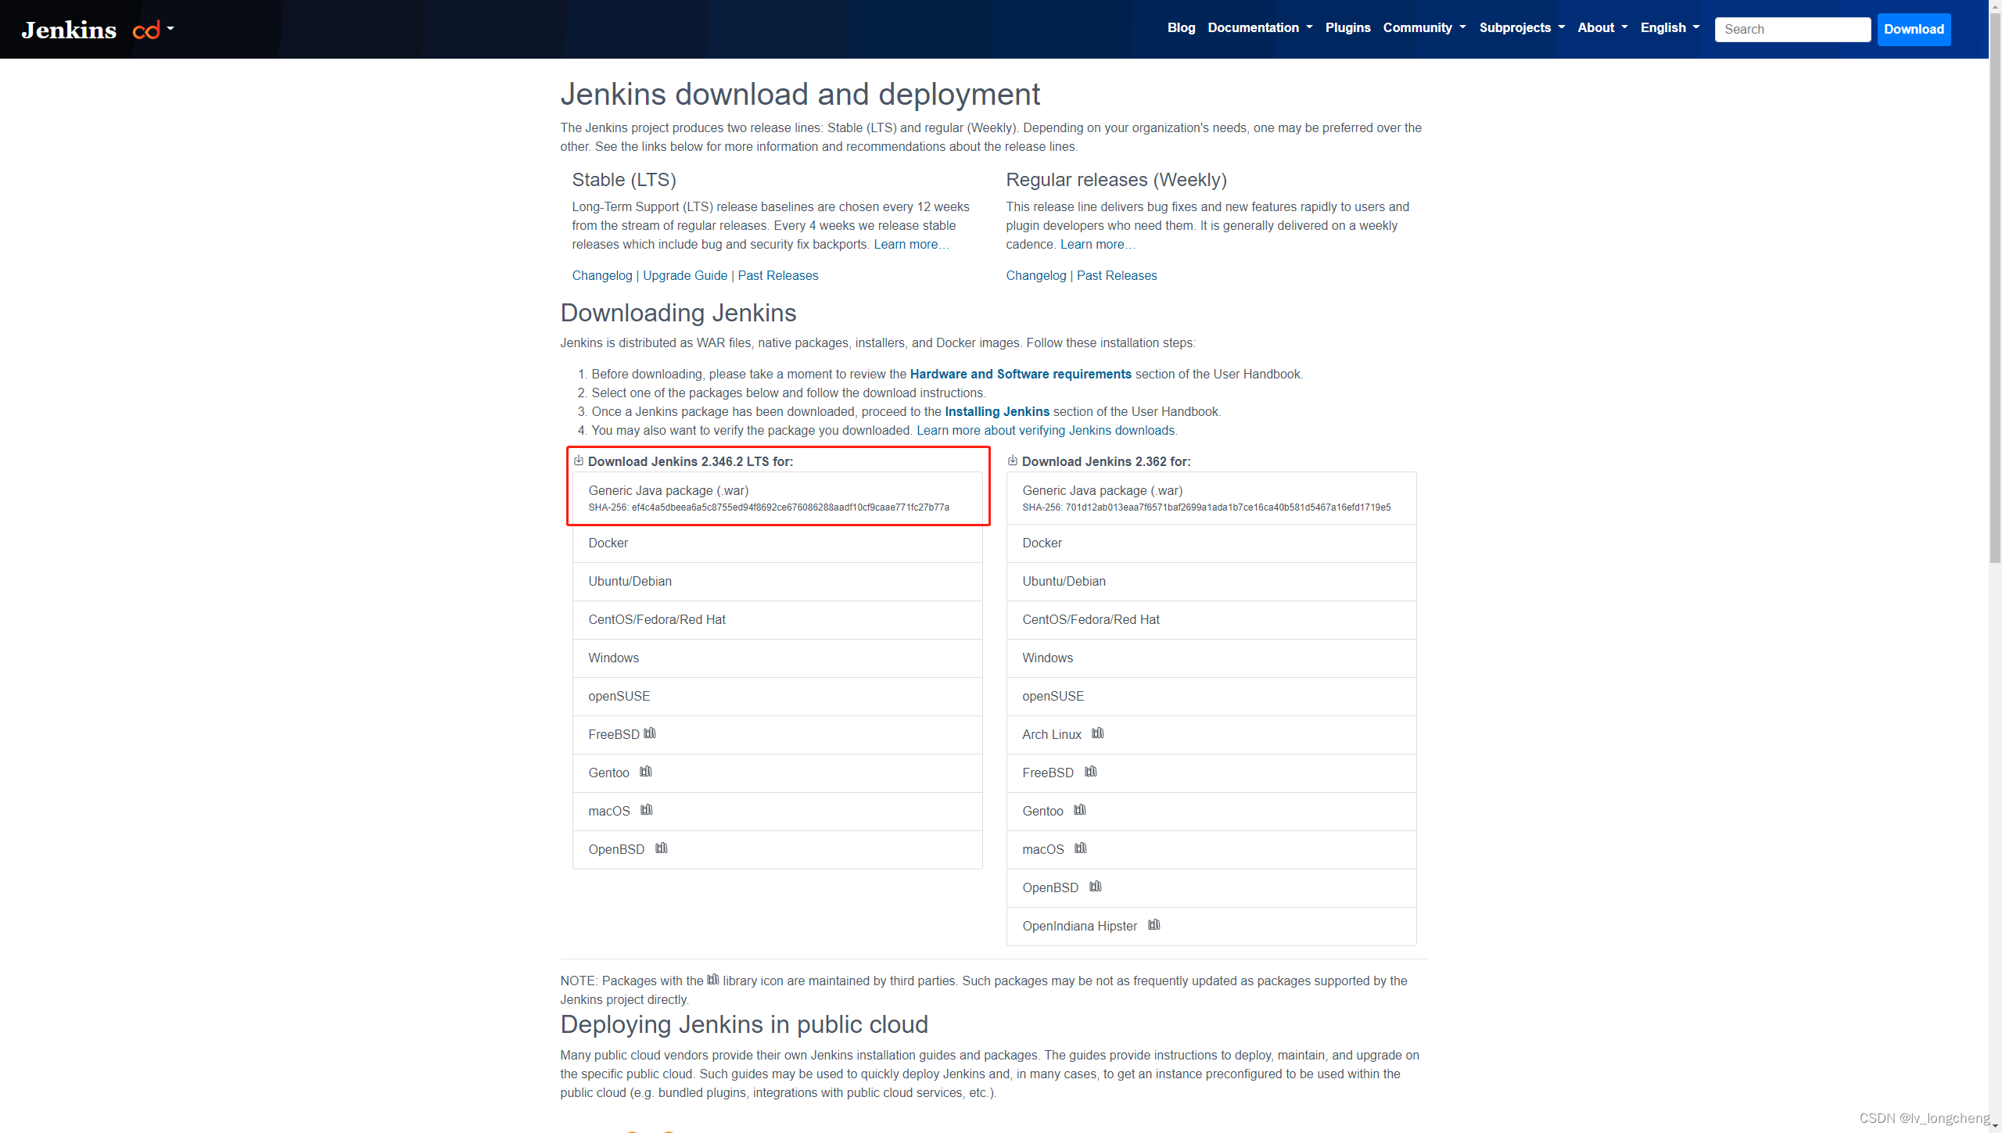Focus the Search input field
This screenshot has width=2002, height=1133.
(x=1792, y=30)
